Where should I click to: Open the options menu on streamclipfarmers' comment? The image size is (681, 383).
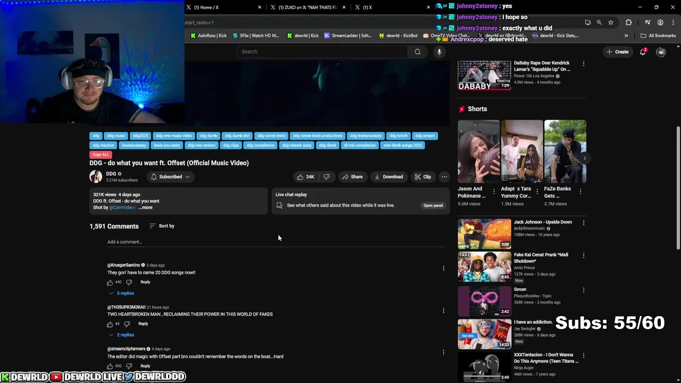click(444, 352)
